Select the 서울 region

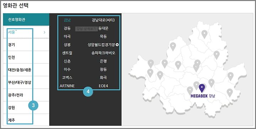[x=26, y=32]
